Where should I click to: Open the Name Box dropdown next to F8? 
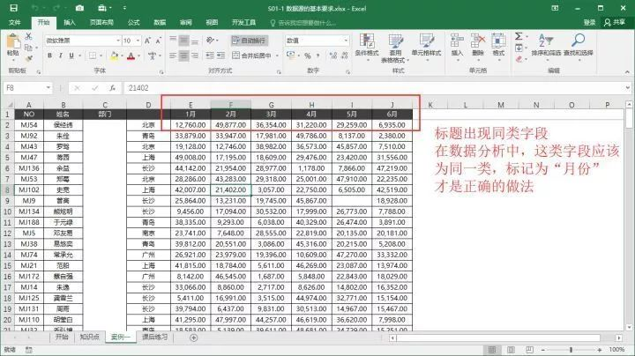49,88
